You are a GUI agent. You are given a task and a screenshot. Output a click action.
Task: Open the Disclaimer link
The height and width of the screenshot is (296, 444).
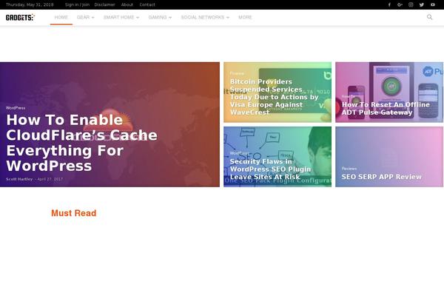coord(104,4)
